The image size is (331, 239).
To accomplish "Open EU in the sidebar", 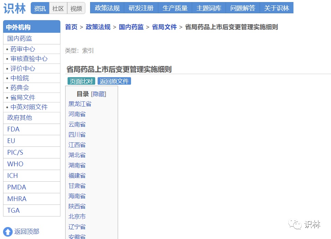I will (32, 141).
